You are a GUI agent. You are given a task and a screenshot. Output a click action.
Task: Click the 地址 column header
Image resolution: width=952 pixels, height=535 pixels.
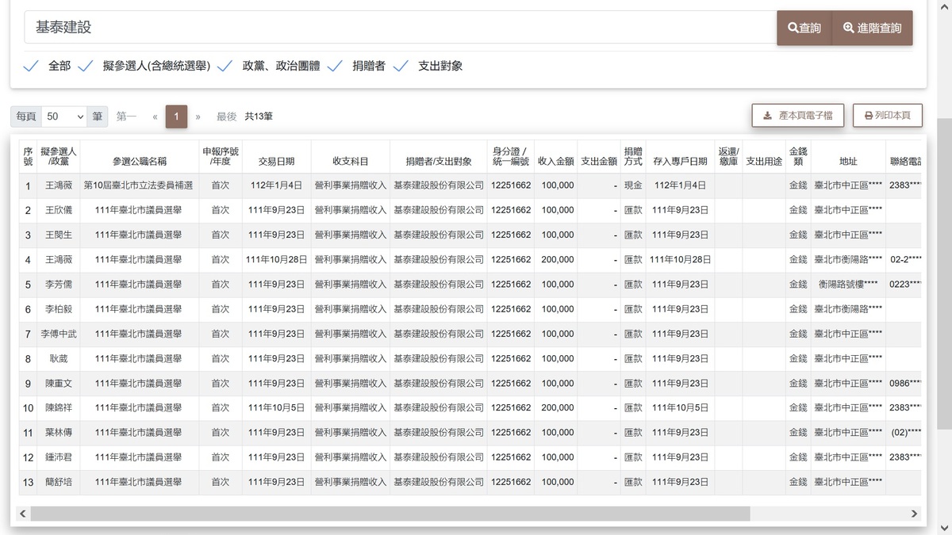(848, 156)
